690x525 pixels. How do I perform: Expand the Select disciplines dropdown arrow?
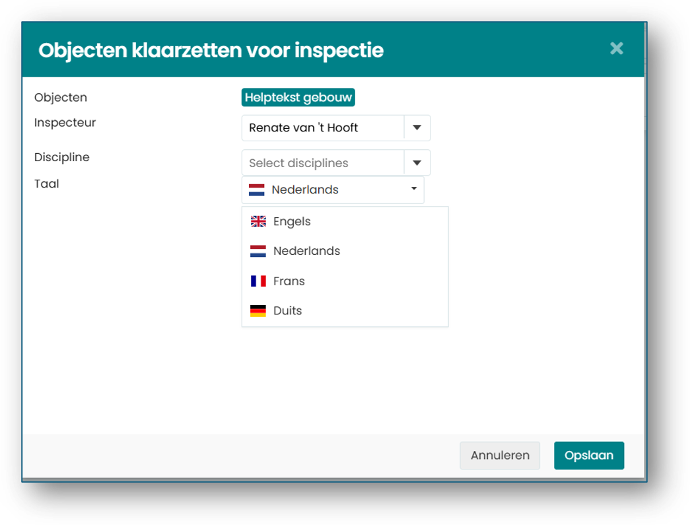[417, 163]
